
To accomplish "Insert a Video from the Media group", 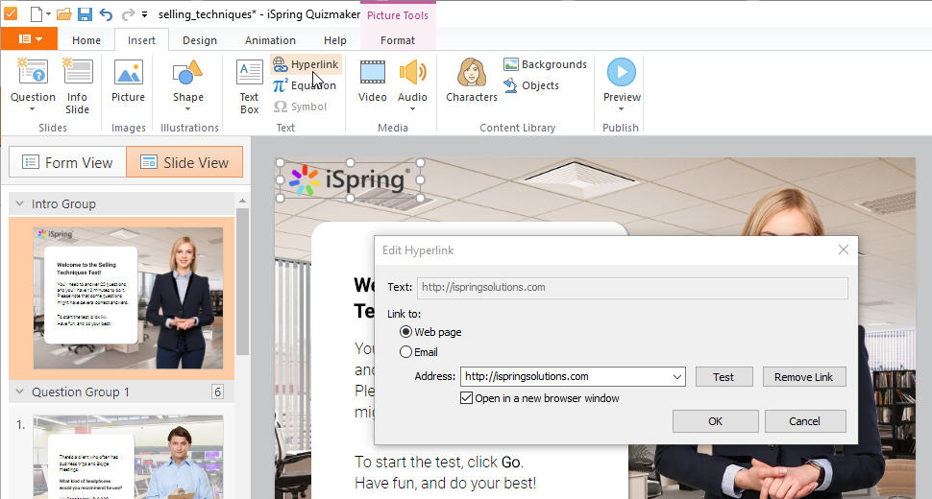I will click(373, 81).
